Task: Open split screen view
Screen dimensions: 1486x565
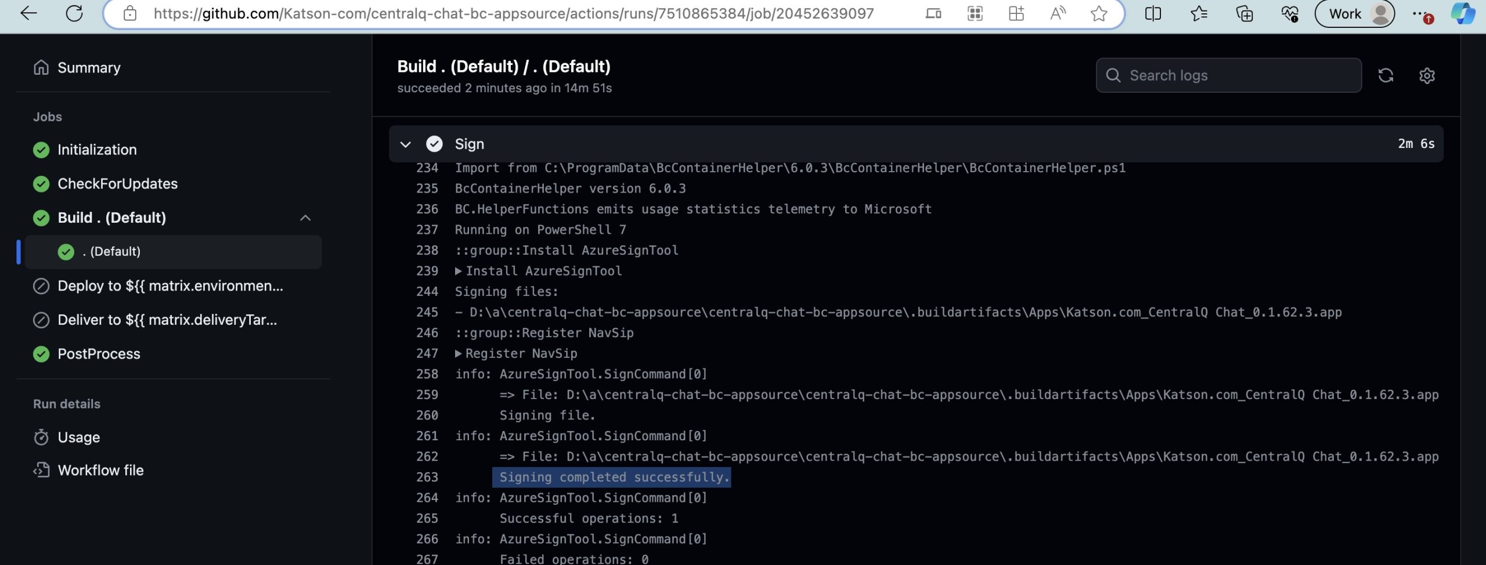Action: (x=1153, y=13)
